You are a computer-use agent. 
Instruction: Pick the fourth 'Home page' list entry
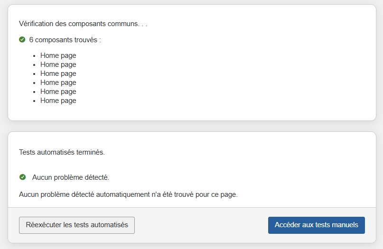tap(58, 83)
